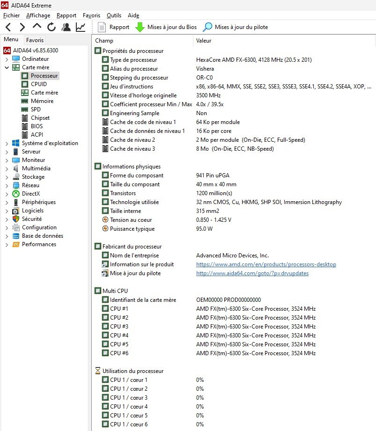
Task: Refresh the page with the circular arrow
Action: click(x=52, y=27)
